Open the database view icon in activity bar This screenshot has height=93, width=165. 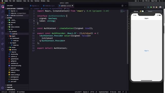3,49
